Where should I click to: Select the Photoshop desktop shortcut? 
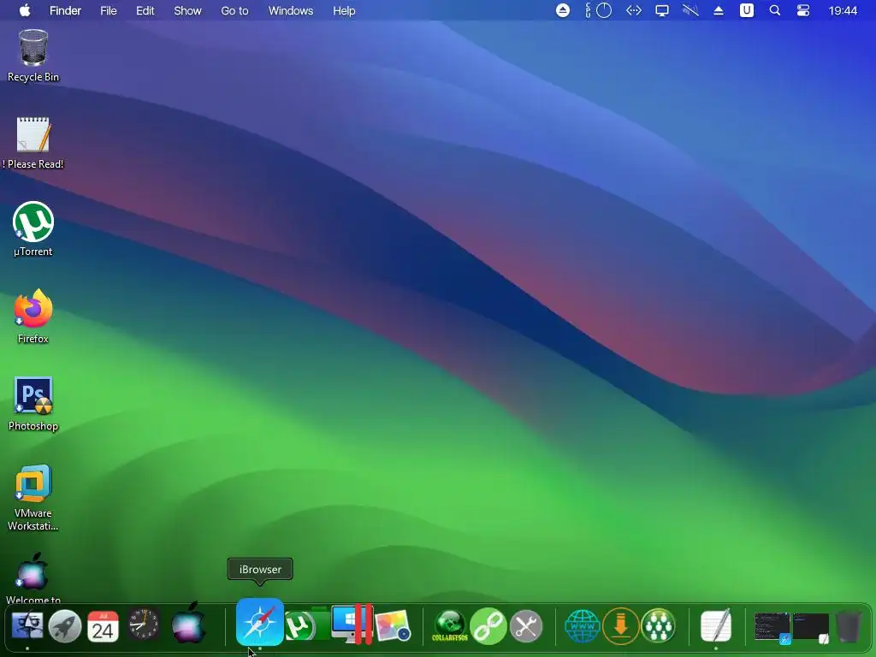pos(33,404)
